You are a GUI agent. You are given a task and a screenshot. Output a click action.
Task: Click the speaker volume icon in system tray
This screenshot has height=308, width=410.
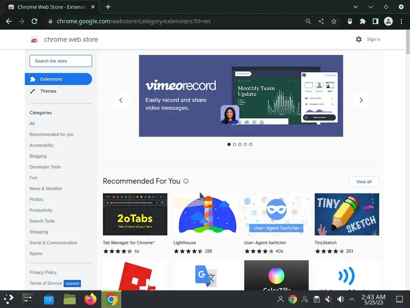340,299
